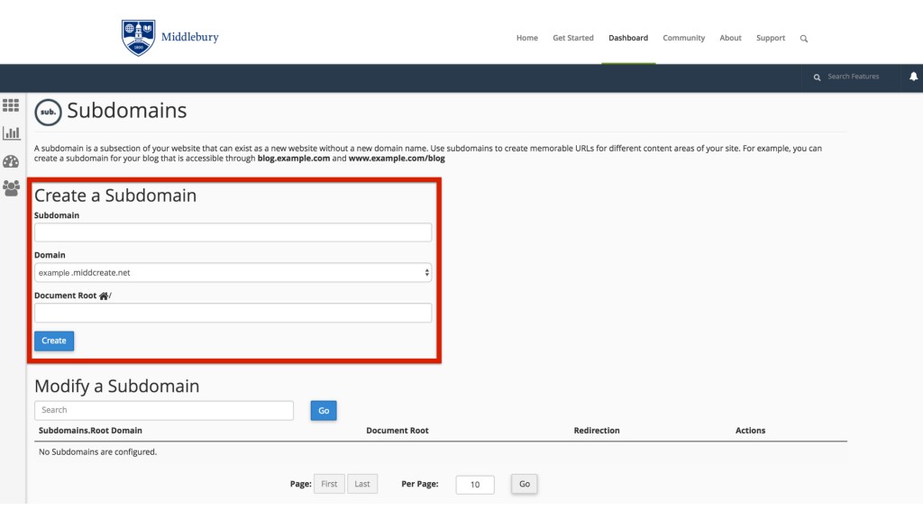Open the speedometer gauge sidebar icon
The image size is (923, 519).
pyautogui.click(x=12, y=160)
